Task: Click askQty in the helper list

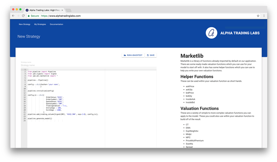Action: pos(189,89)
